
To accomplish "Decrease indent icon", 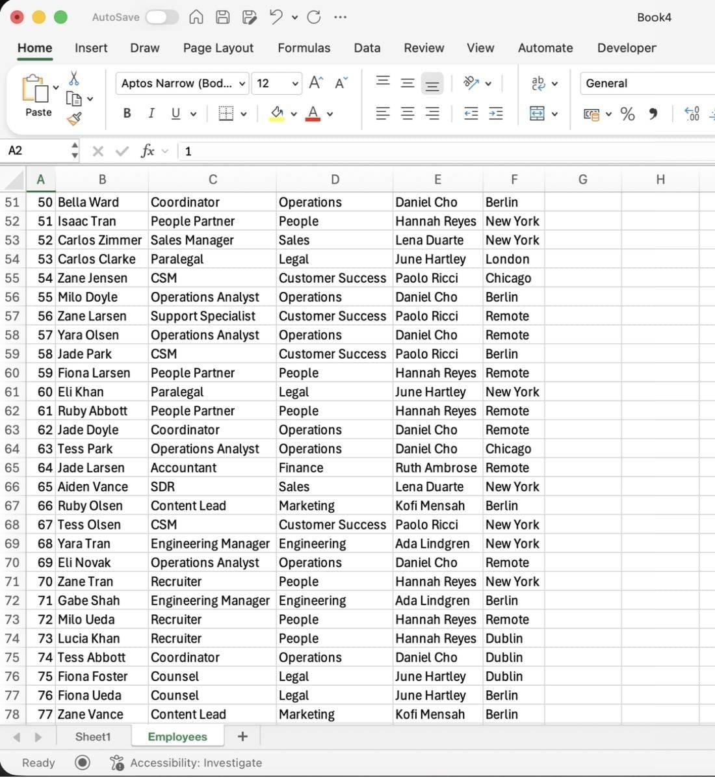I will (471, 114).
